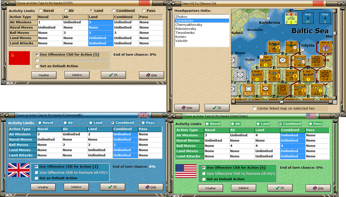The image size is (346, 197).
Task: Click the map scrollbar's down arrow
Action: click(x=335, y=98)
